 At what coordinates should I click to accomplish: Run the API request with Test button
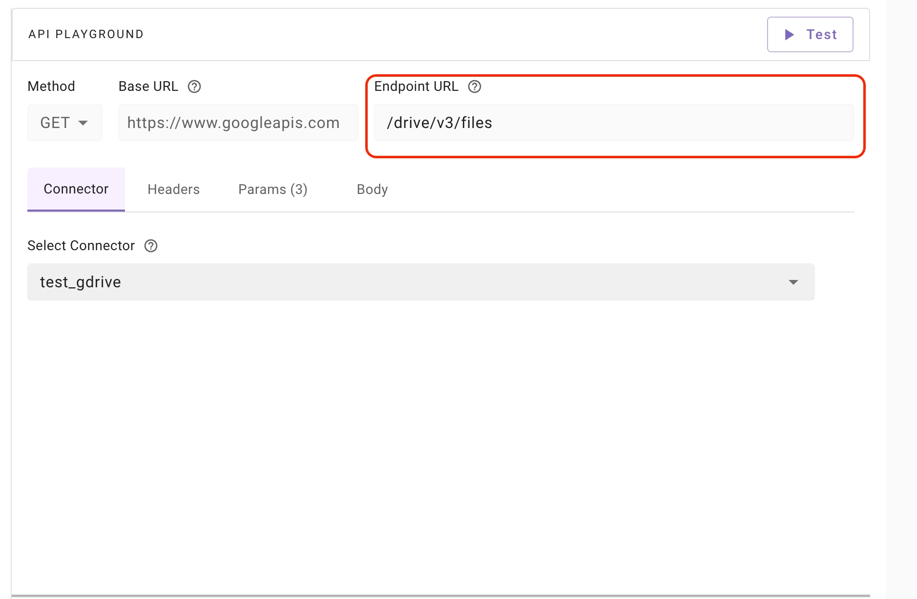pos(810,35)
